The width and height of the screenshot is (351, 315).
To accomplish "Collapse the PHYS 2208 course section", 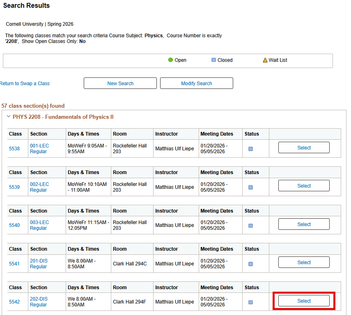I will (x=9, y=117).
